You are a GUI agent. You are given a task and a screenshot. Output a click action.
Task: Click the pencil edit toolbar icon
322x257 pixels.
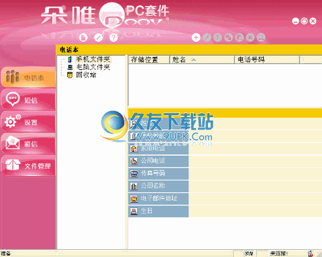[98, 37]
